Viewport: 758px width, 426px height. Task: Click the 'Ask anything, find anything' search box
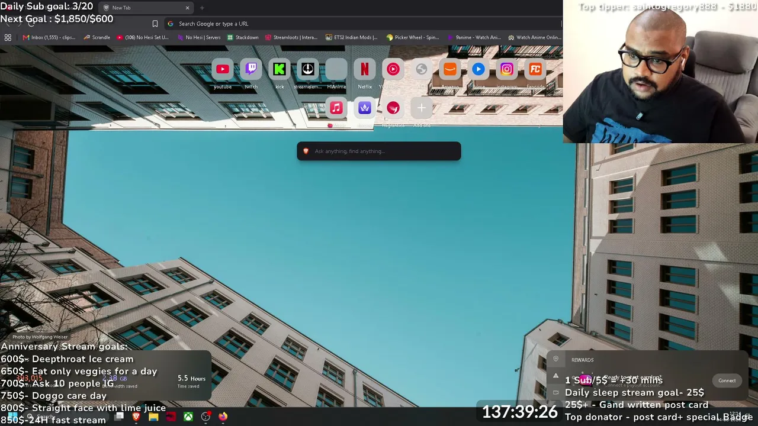pos(379,151)
